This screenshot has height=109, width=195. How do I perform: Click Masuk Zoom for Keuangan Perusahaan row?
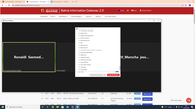tap(147, 94)
